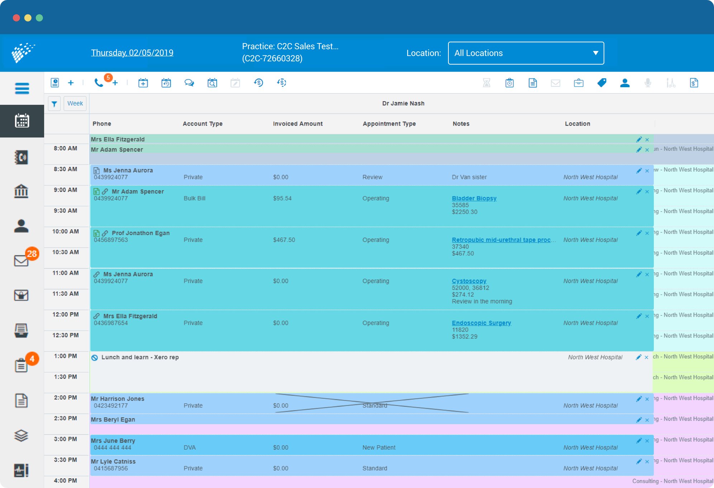This screenshot has width=714, height=488.
Task: Open the Bladder Biopsy procedure link
Action: coord(474,198)
